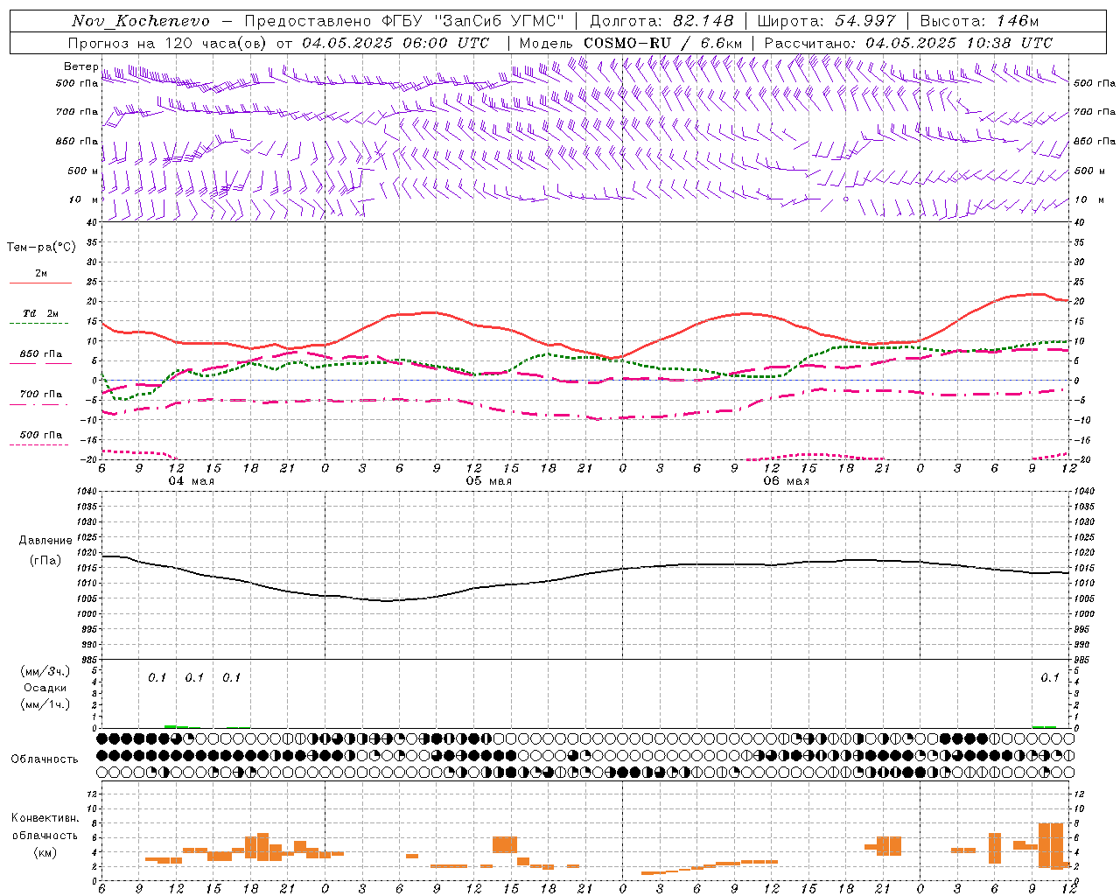Click the Тем-ра(°C) panel label
The width and height of the screenshot is (1120, 896).
coord(41,248)
